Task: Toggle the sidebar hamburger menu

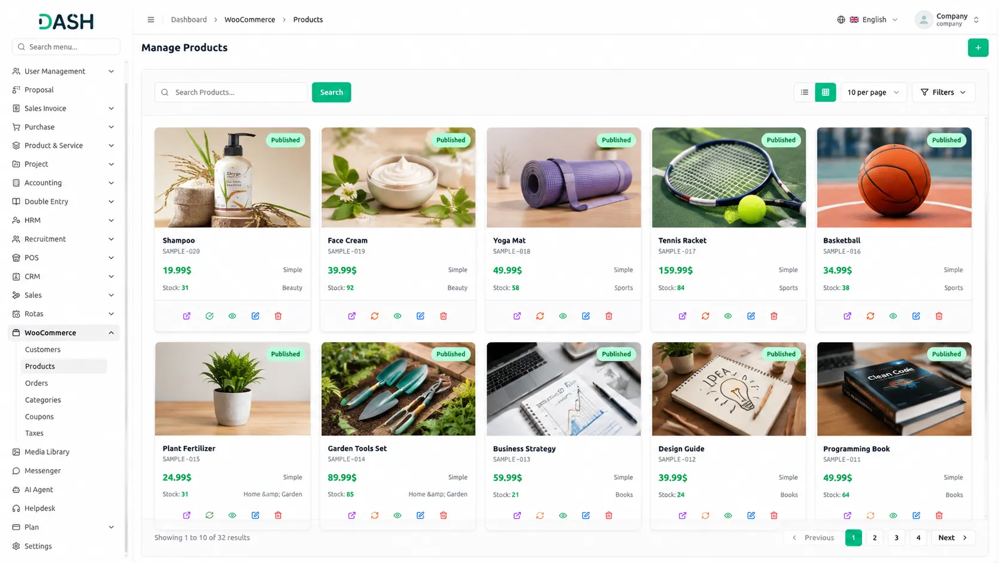Action: (151, 20)
